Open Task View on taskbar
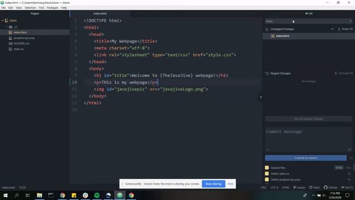Viewport: 355px width, 200px height. tap(28, 195)
